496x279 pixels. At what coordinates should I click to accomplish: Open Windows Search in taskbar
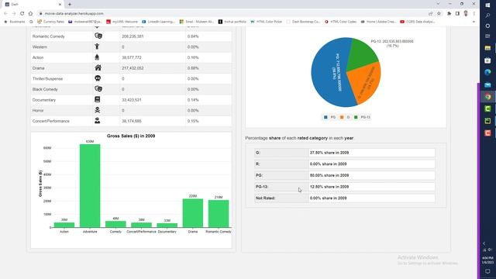point(487,15)
